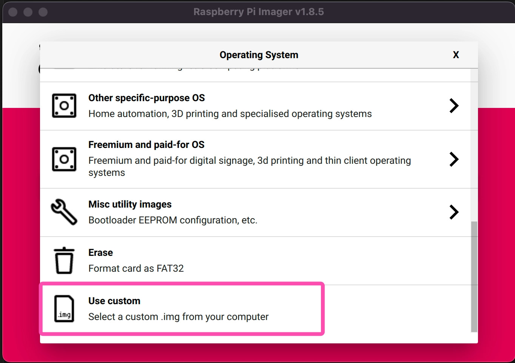This screenshot has height=363, width=515.
Task: Click the red macOS close window button
Action: (13, 12)
